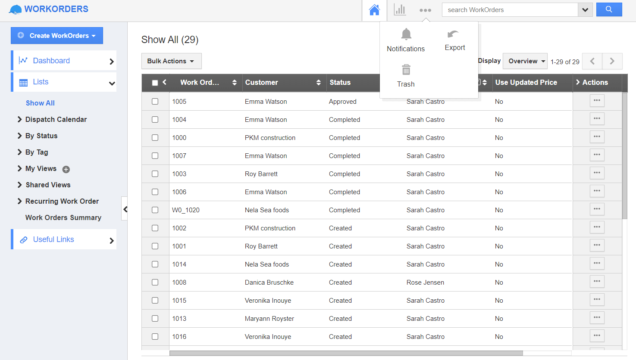
Task: Change the Display dropdown from Overview
Action: click(525, 61)
